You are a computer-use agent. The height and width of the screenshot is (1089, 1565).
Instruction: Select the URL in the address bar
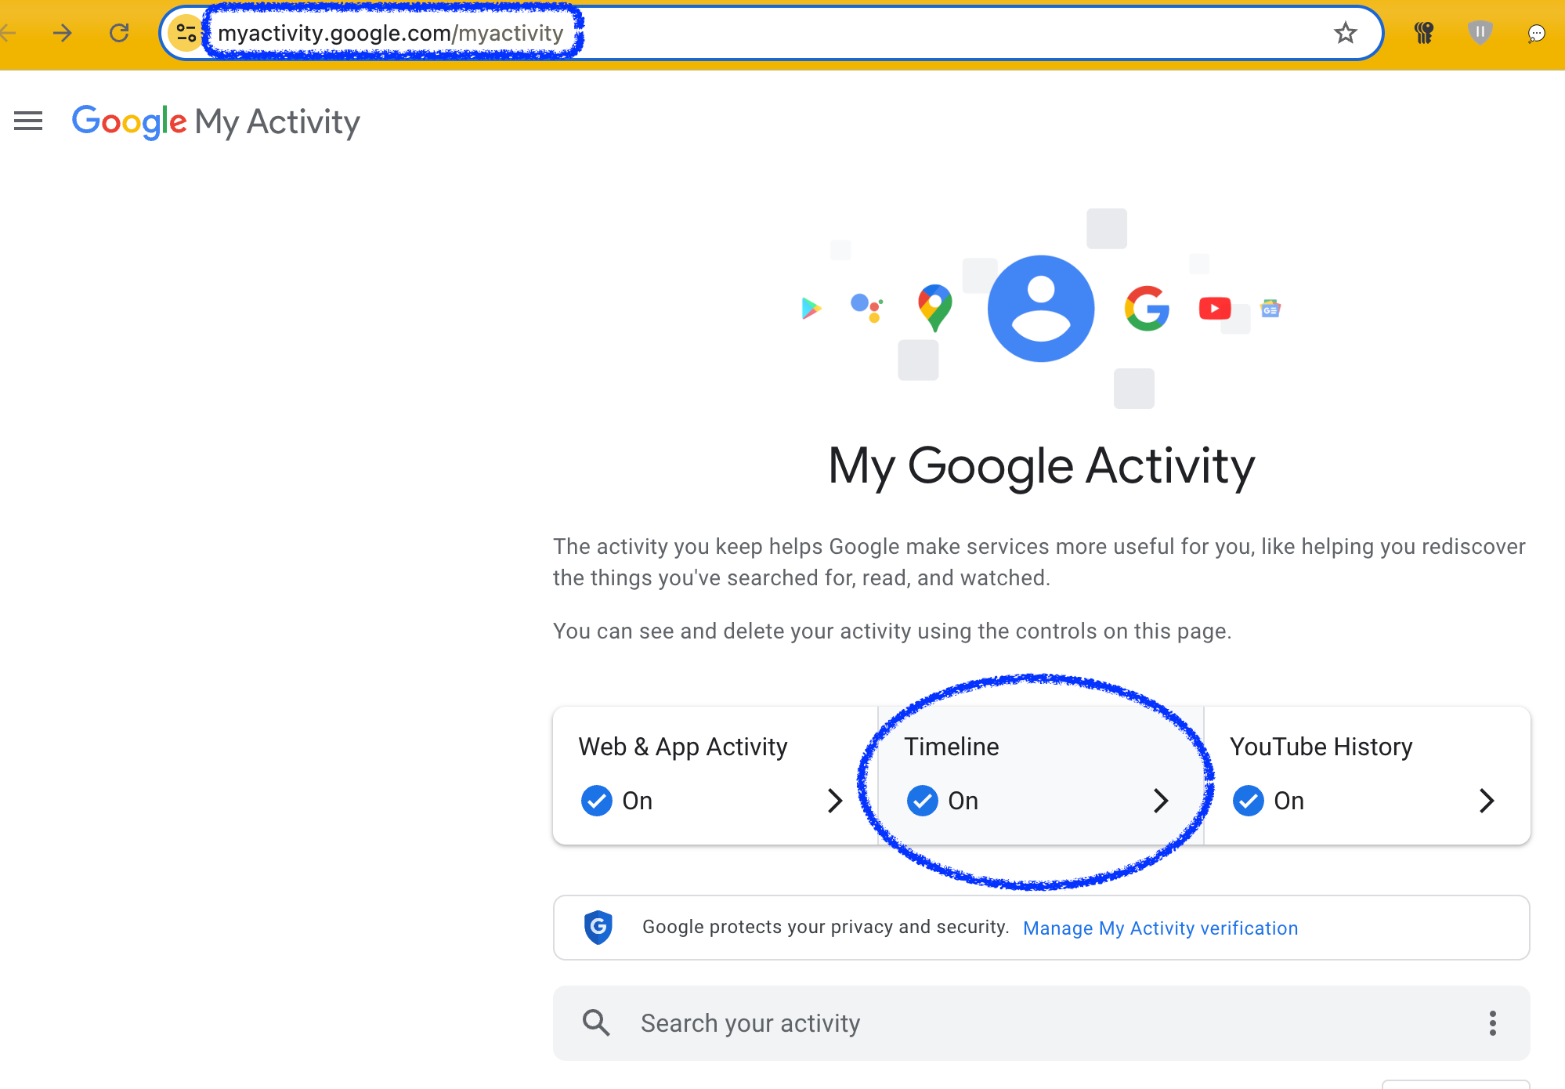click(x=390, y=33)
